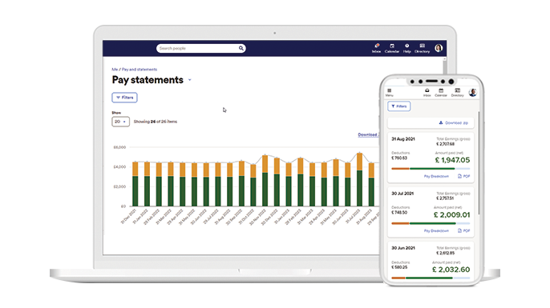This screenshot has width=550, height=308.
Task: Click the phone screen vertical scrollbar
Action: click(x=479, y=162)
